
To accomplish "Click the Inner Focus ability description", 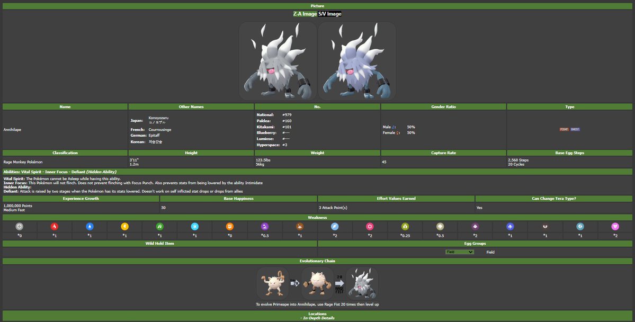I will (133, 183).
